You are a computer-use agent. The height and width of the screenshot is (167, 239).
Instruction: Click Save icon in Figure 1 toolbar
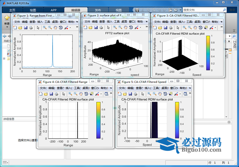(x=26, y=27)
